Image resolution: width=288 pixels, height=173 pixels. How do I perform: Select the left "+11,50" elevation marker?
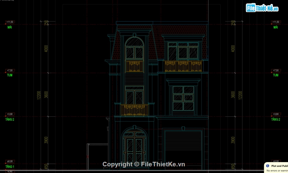pyautogui.click(x=10, y=22)
